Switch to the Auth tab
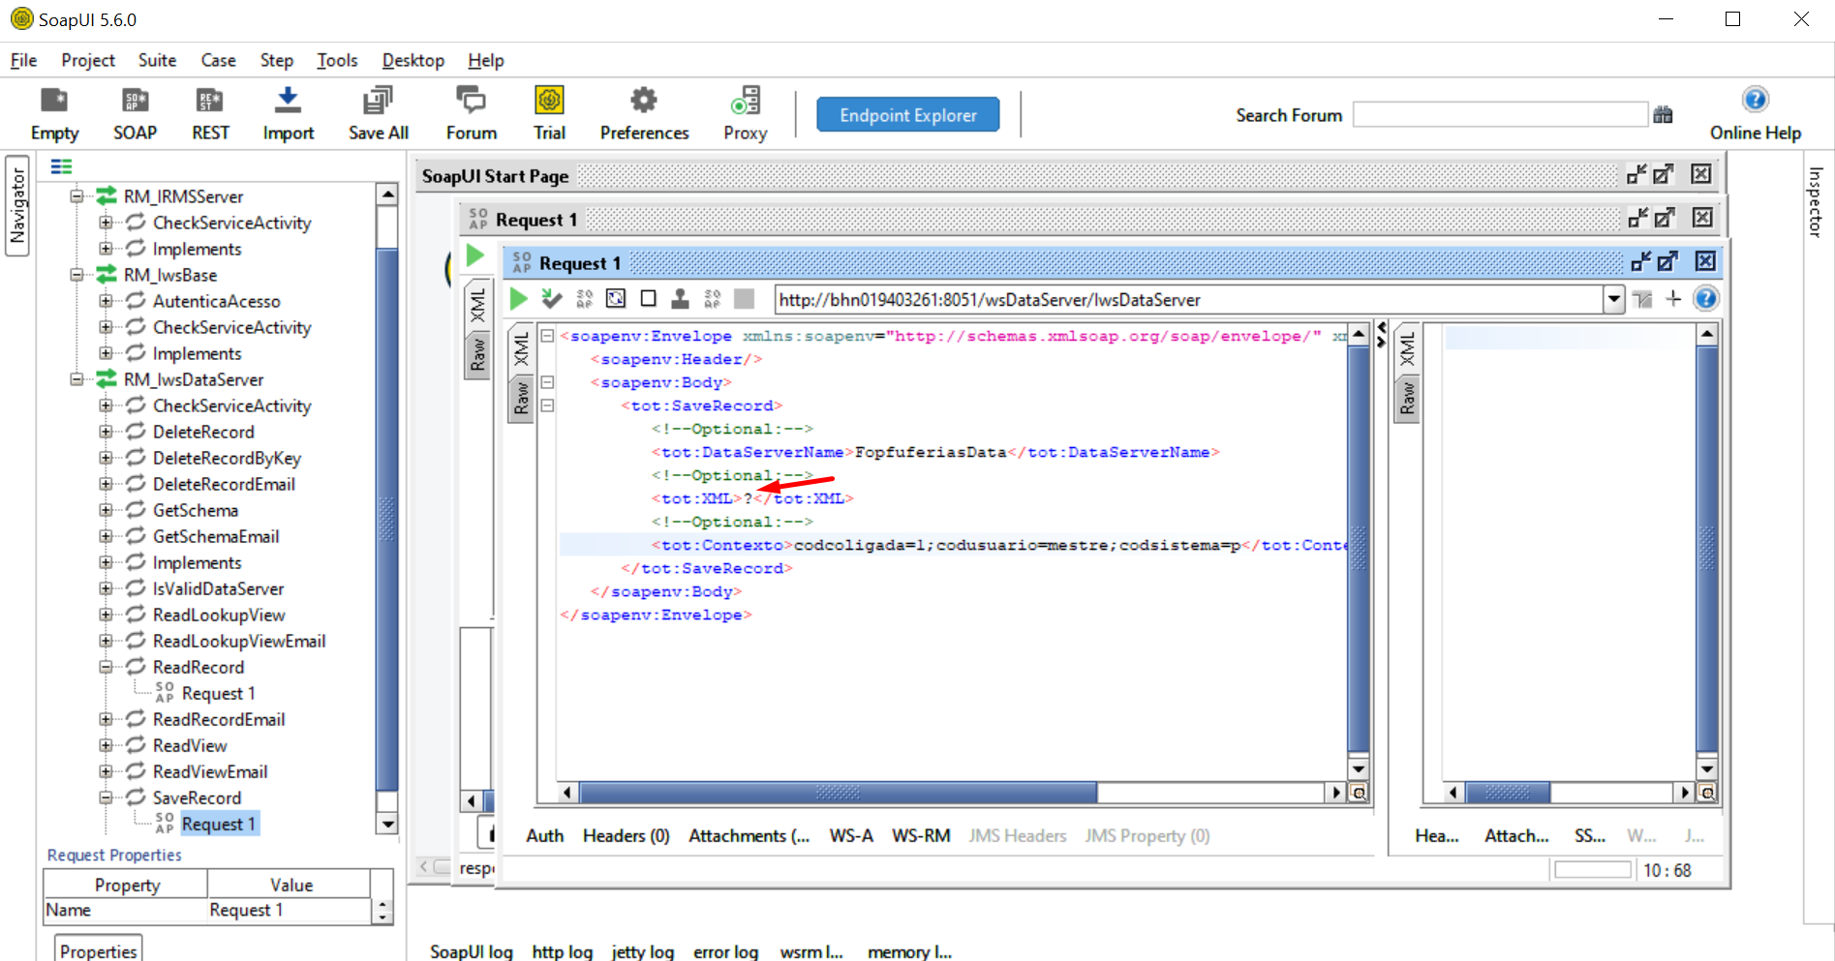1835x961 pixels. point(544,835)
